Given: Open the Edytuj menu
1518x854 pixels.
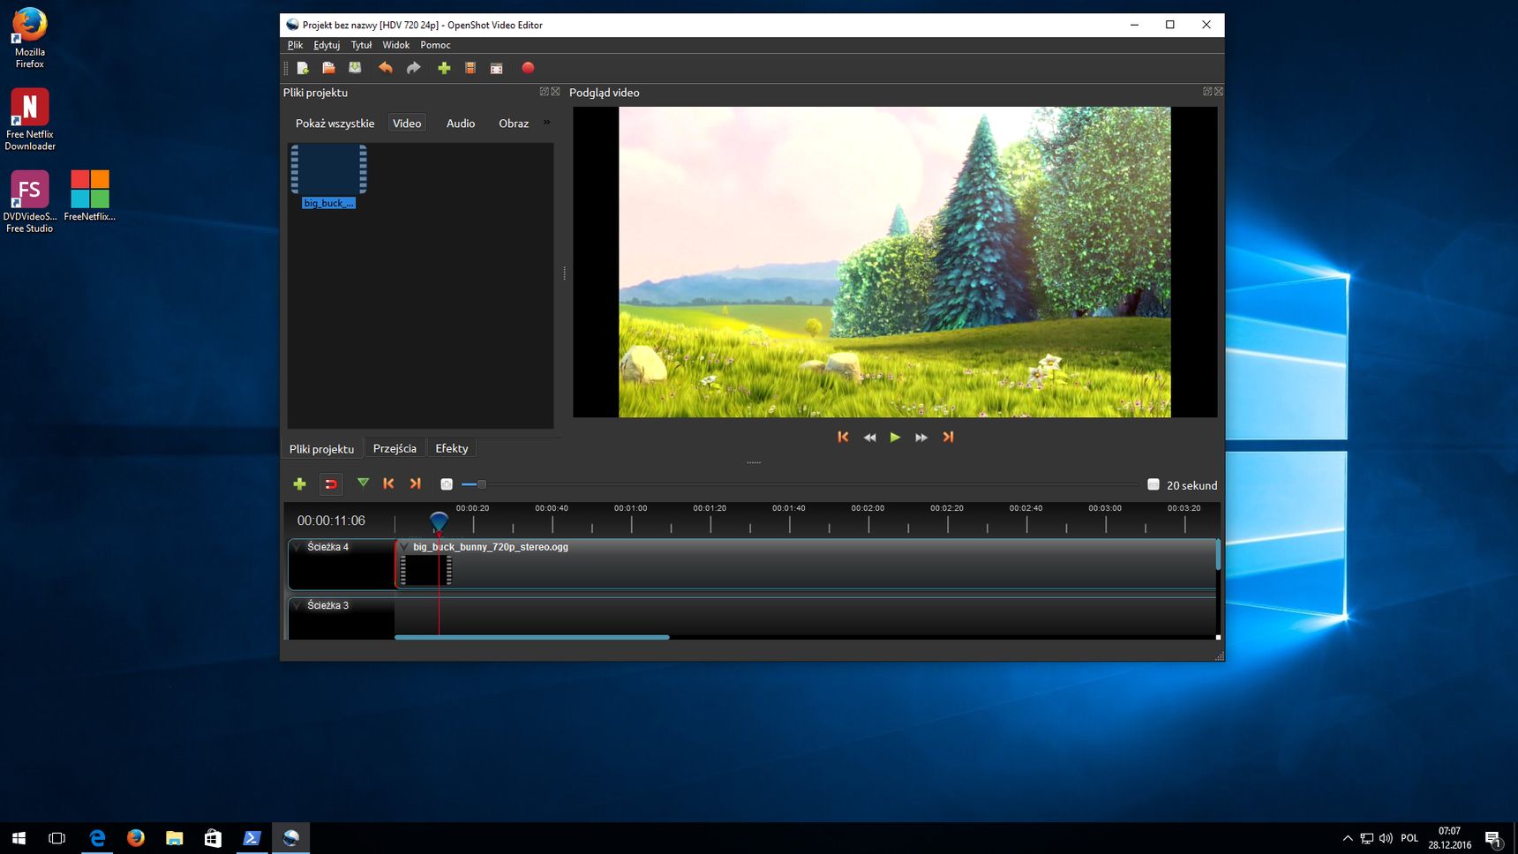Looking at the screenshot, I should pos(327,45).
